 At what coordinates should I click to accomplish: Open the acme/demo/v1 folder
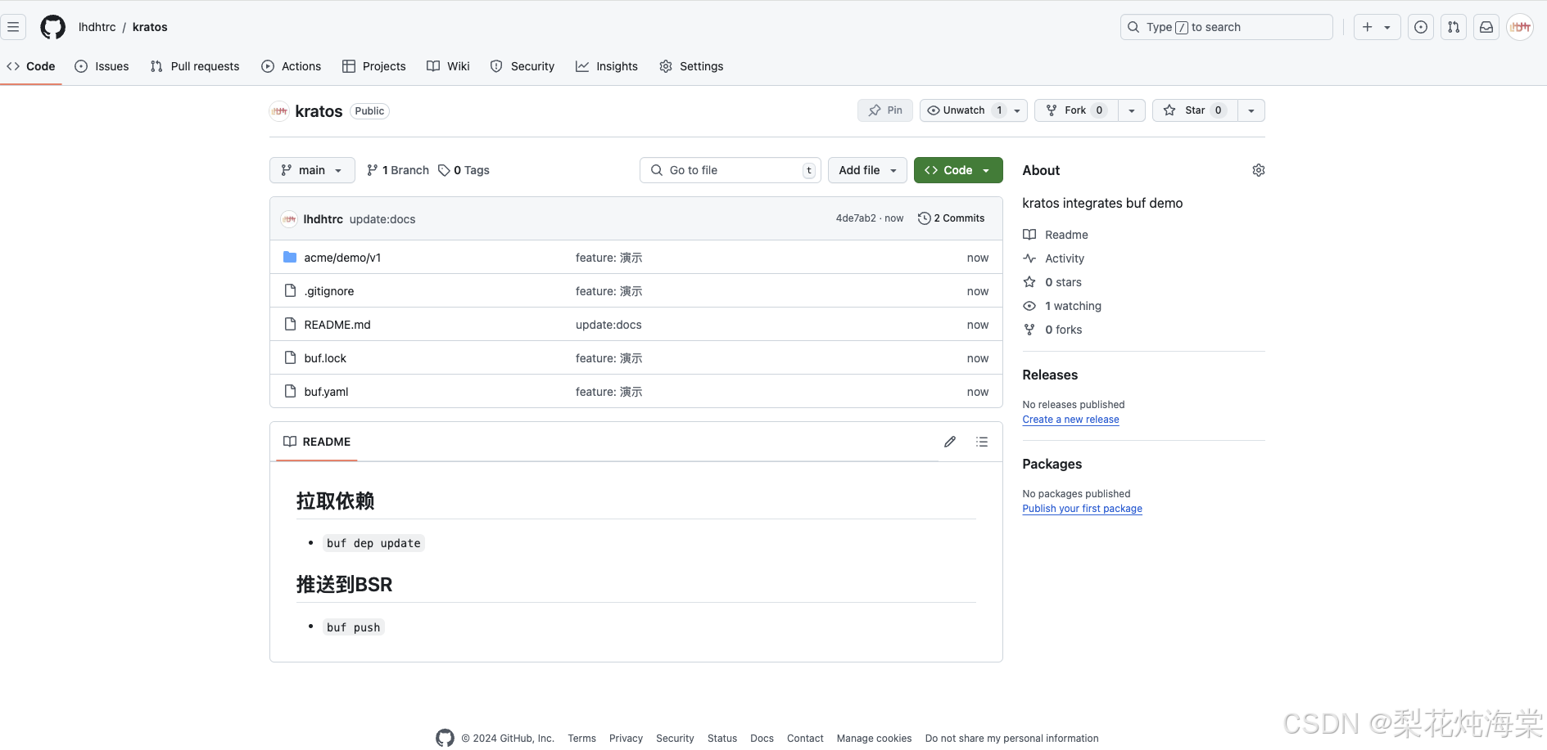[342, 258]
